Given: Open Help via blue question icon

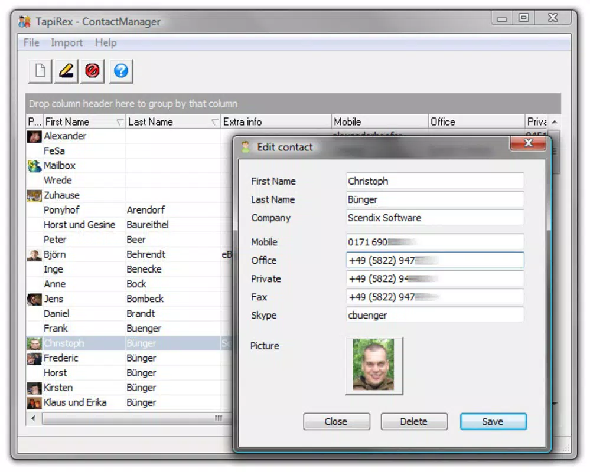Looking at the screenshot, I should click(121, 71).
